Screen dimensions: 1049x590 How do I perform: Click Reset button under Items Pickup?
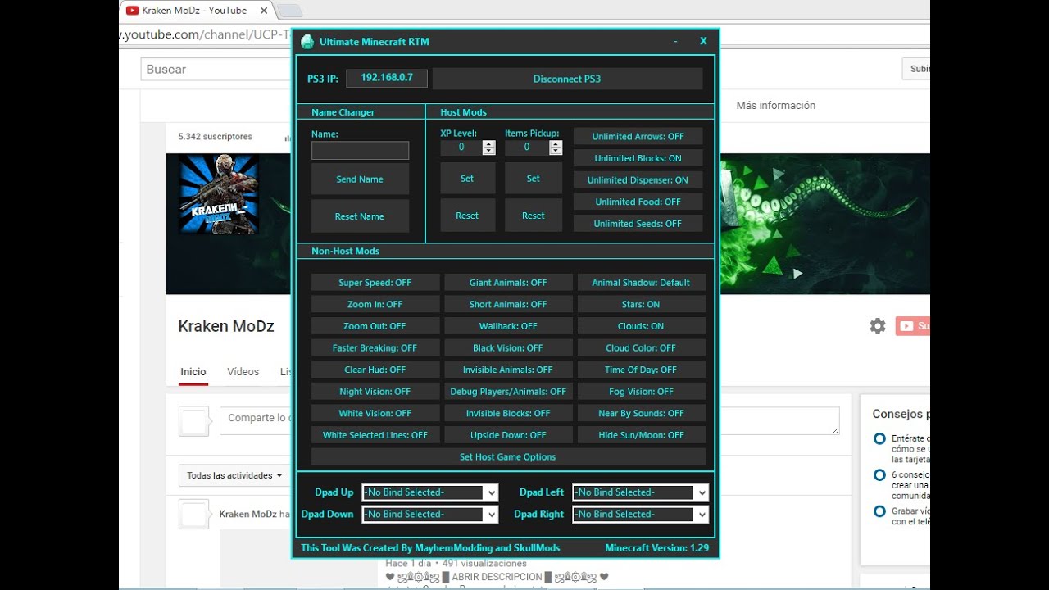[x=534, y=216]
